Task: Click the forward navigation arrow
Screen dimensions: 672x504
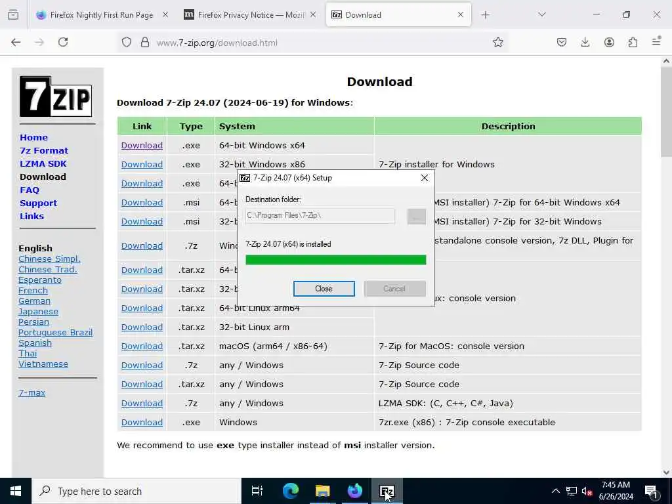Action: coord(39,42)
